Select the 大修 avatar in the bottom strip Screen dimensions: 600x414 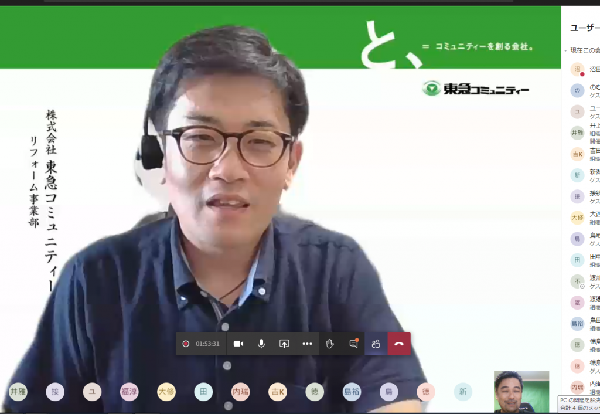point(166,392)
